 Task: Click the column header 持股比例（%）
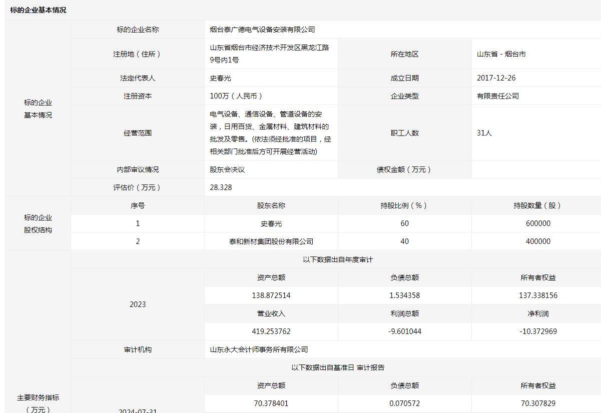pyautogui.click(x=404, y=205)
